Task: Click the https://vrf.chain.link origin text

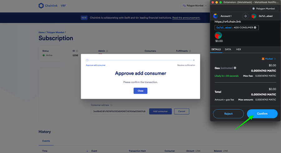Action: point(228,22)
